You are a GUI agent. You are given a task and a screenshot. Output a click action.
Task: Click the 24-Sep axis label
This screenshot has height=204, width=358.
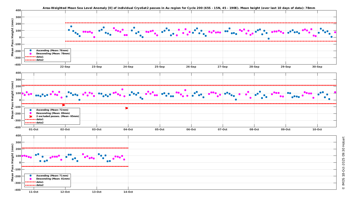click(128, 67)
